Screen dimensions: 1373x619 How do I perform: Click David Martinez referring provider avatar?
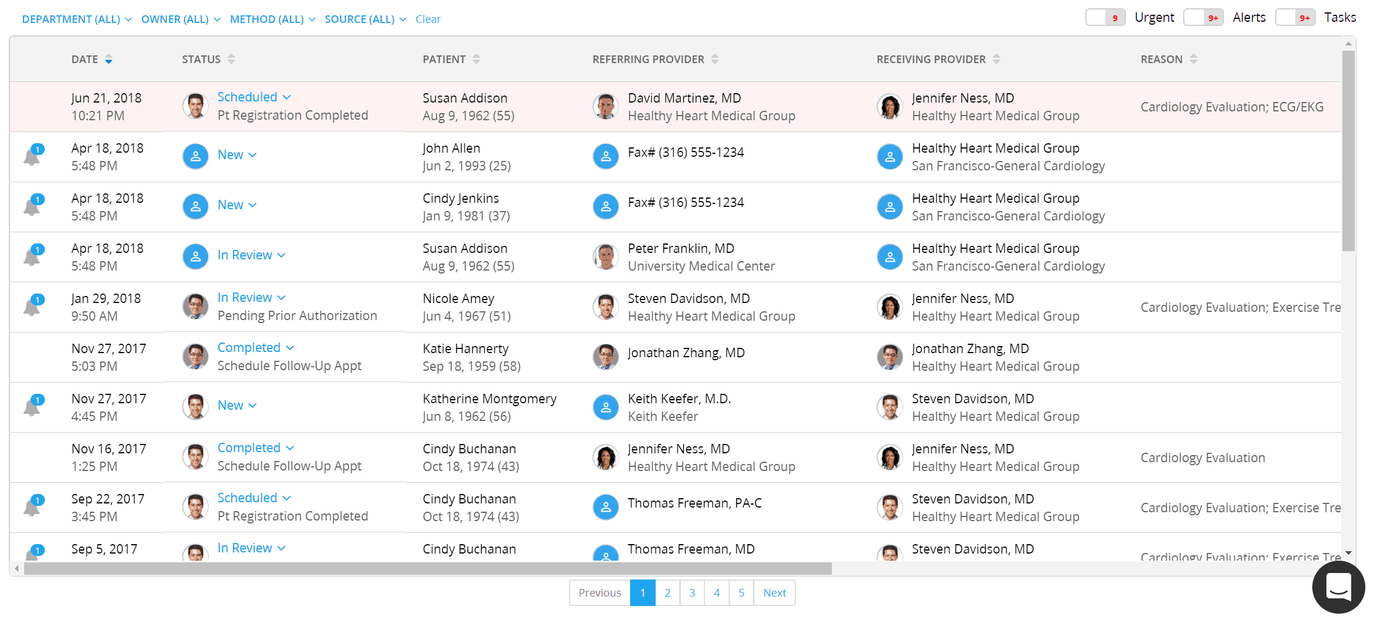click(x=605, y=107)
